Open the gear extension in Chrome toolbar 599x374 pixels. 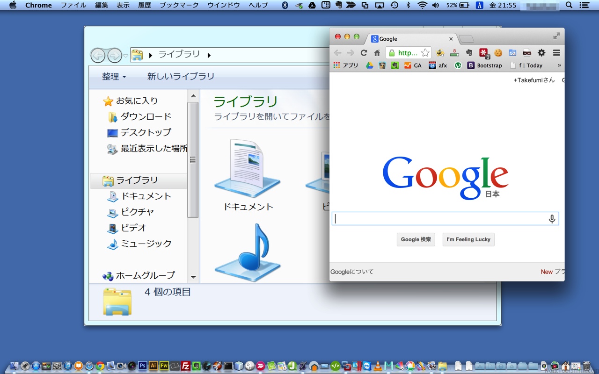(x=541, y=53)
